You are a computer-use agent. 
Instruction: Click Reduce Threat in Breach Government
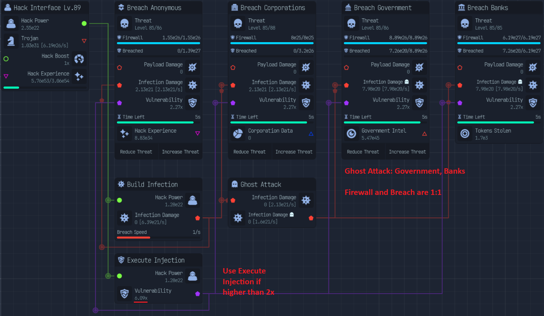tap(363, 152)
